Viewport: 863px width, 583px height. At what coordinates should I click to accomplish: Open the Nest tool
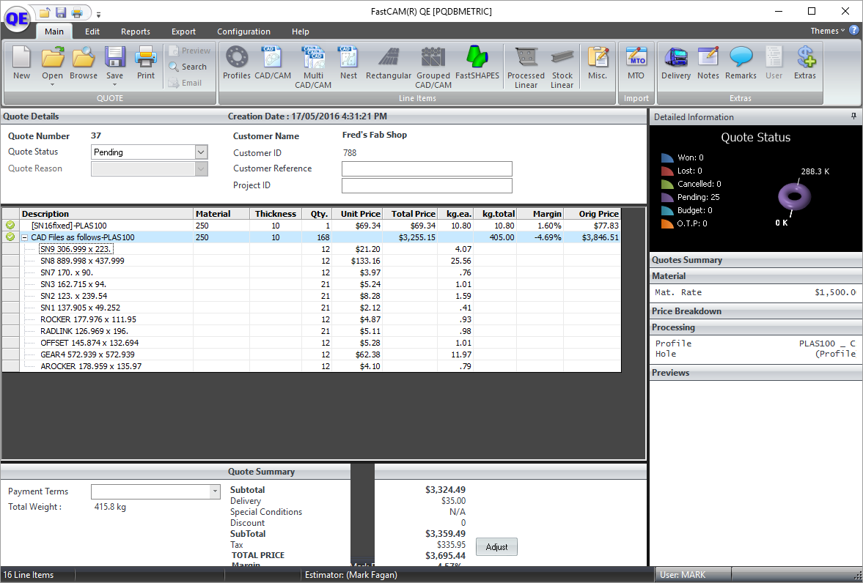pos(348,63)
